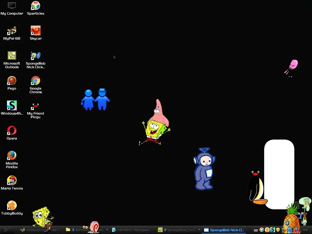312x234 pixels.
Task: Open the Pego desktop shortcut
Action: coord(12,83)
